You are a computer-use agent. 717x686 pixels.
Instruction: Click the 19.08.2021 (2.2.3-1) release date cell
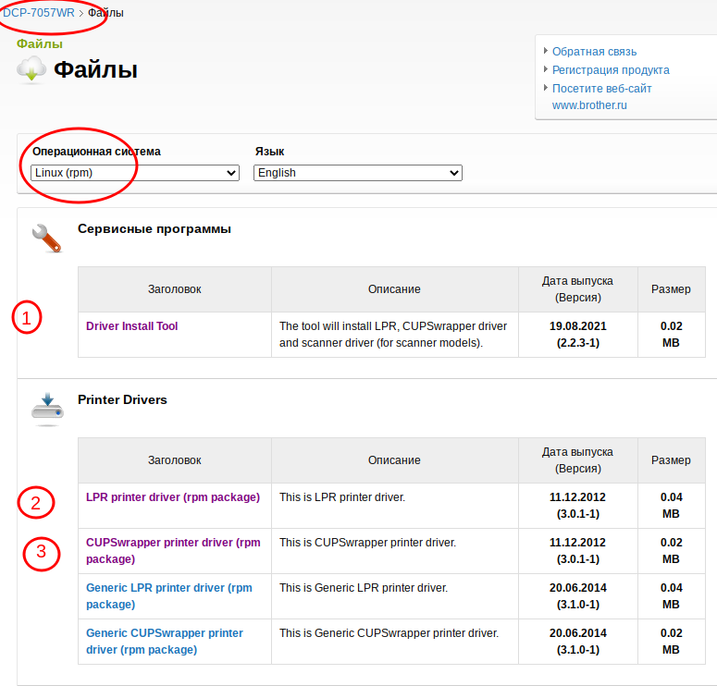coord(578,334)
